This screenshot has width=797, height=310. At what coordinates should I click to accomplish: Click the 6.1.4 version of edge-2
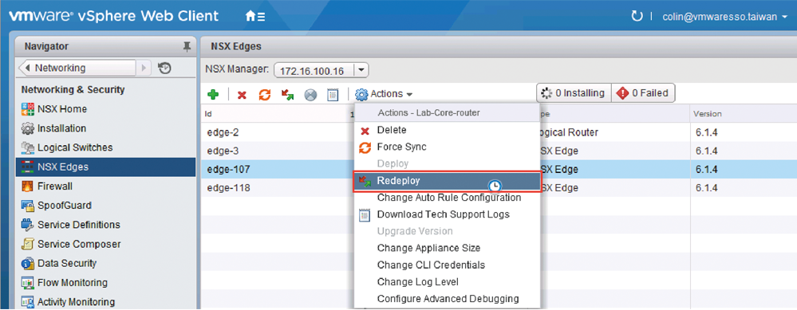coord(706,132)
